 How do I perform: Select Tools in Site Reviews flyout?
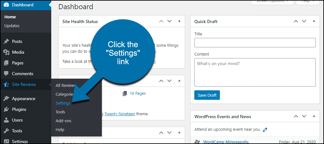click(x=60, y=112)
